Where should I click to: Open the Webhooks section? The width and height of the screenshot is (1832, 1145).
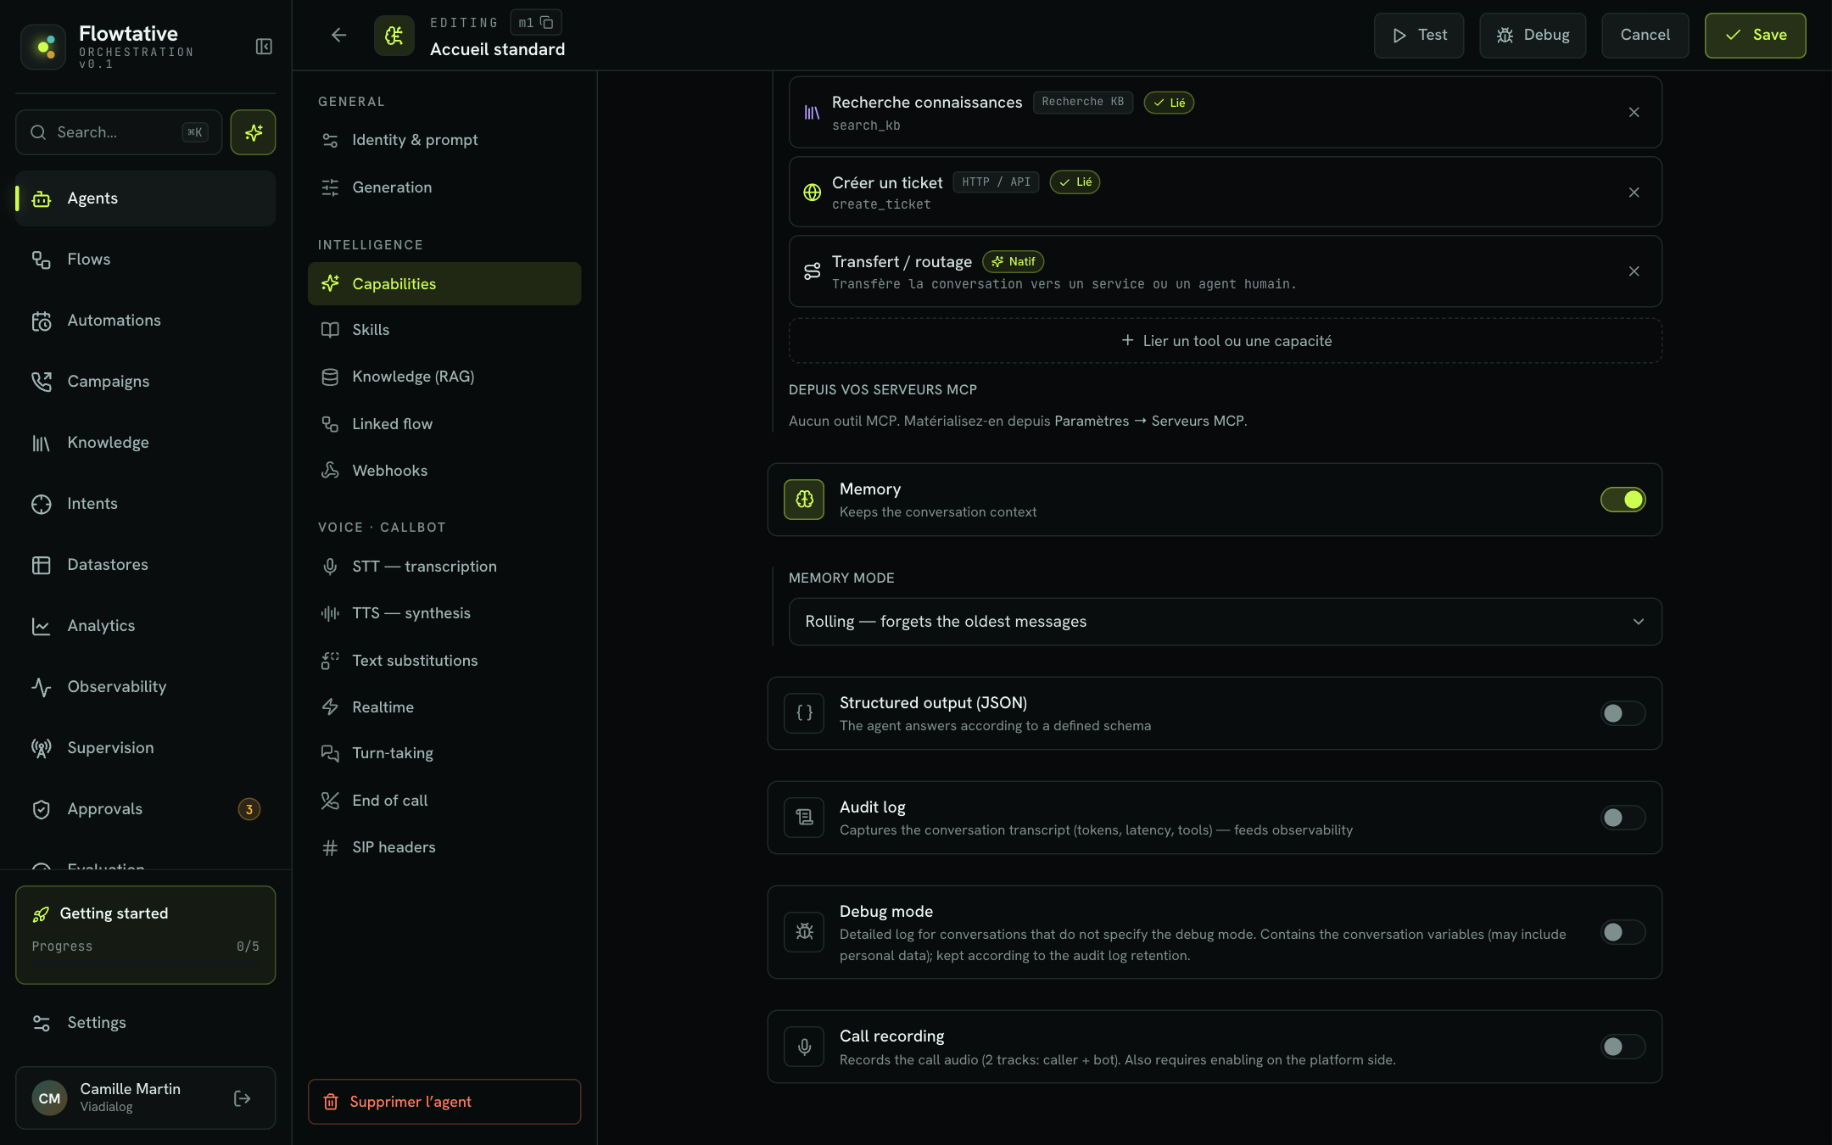point(444,471)
